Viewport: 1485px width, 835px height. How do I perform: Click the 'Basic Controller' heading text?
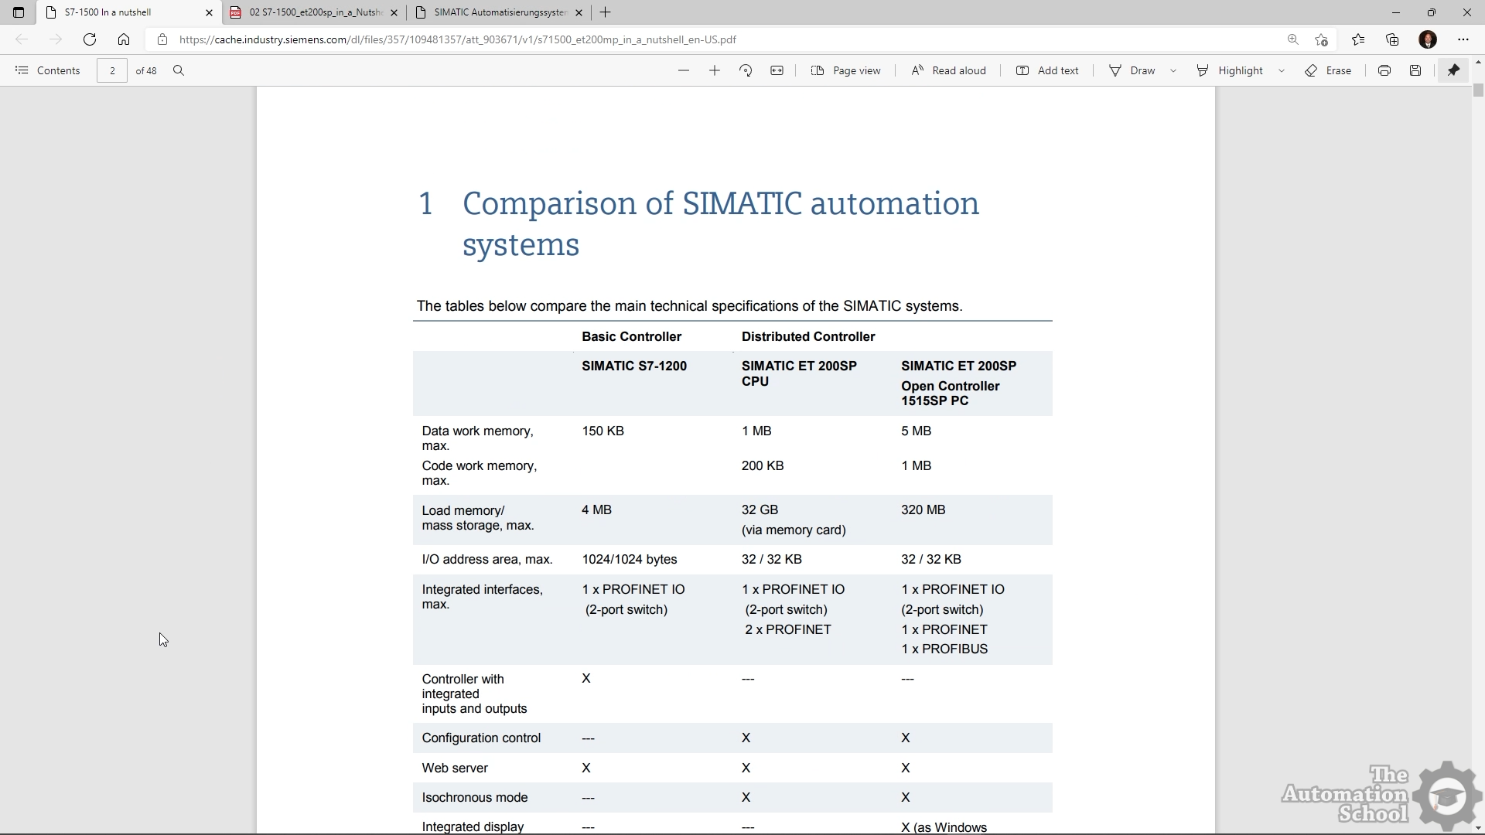pyautogui.click(x=632, y=336)
